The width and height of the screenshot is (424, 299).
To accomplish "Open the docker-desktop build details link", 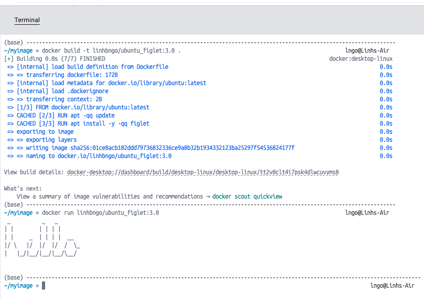I will pyautogui.click(x=203, y=172).
